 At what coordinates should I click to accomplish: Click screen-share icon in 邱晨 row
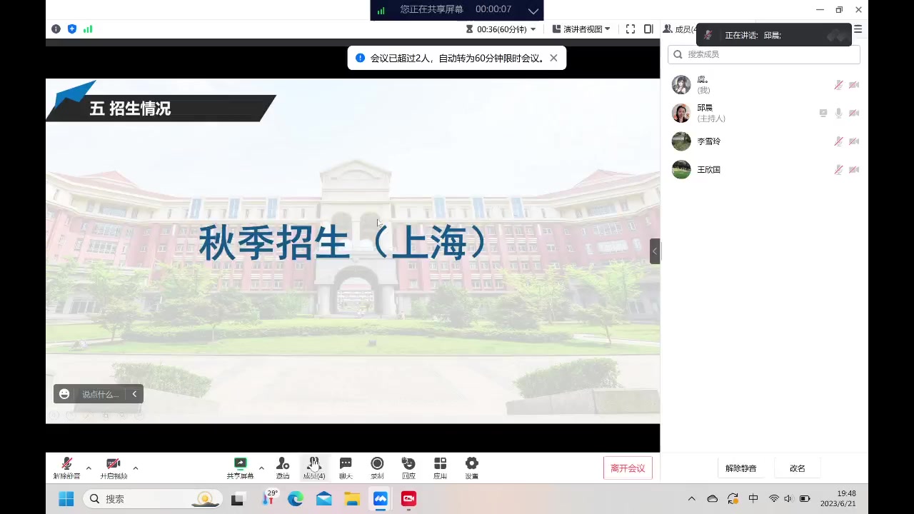point(823,113)
